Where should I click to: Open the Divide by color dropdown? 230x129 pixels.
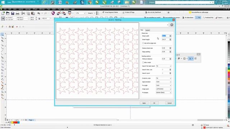tap(164, 78)
